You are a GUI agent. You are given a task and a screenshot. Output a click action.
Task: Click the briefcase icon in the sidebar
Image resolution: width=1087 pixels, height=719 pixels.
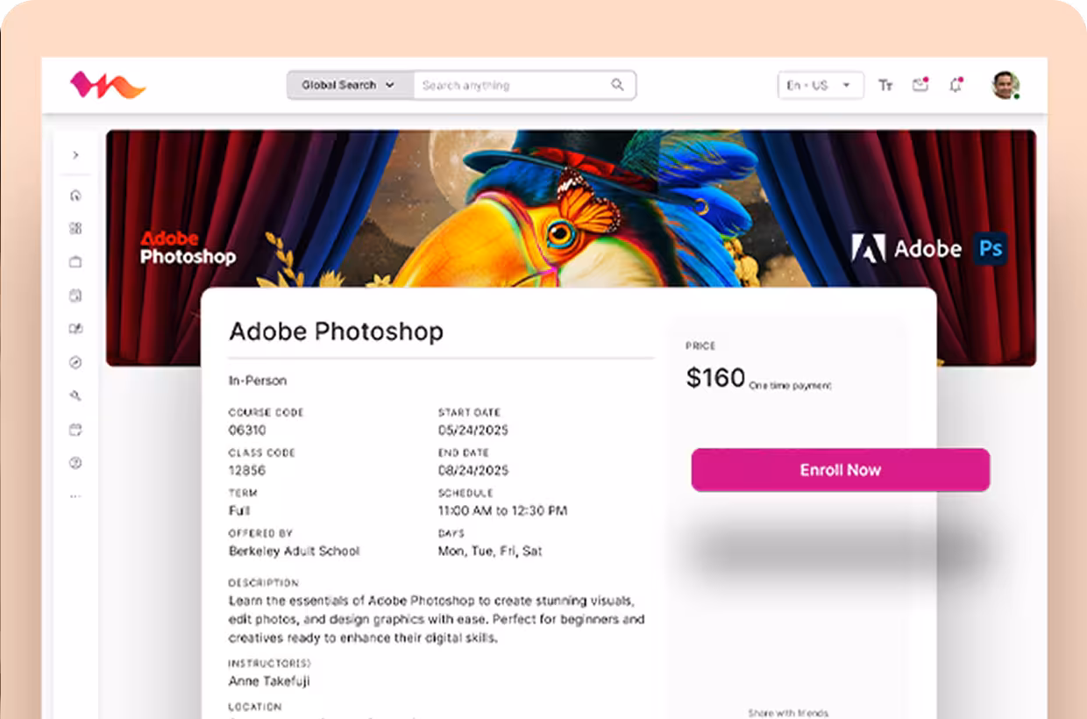click(x=75, y=262)
